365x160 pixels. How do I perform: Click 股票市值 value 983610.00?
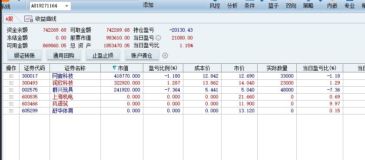[x=118, y=38]
